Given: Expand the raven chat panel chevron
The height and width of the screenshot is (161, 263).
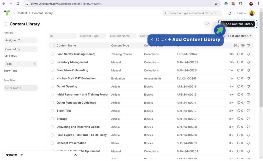Looking at the screenshot, I should point(76,155).
